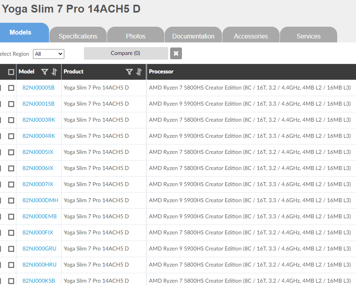Clear comparison with the X button

pyautogui.click(x=176, y=53)
